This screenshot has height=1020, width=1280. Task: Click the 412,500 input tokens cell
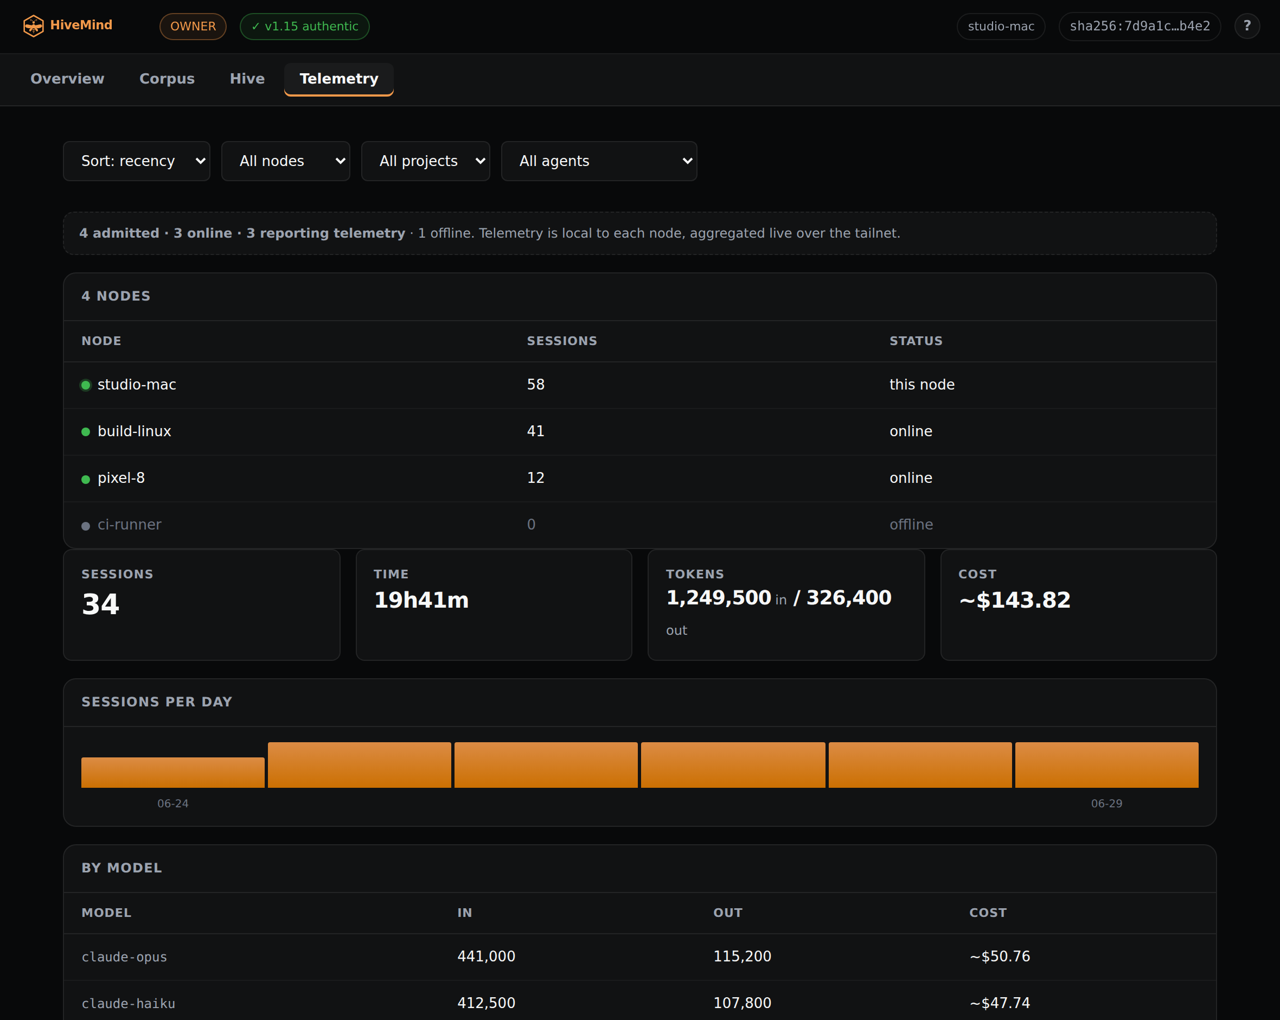486,1003
